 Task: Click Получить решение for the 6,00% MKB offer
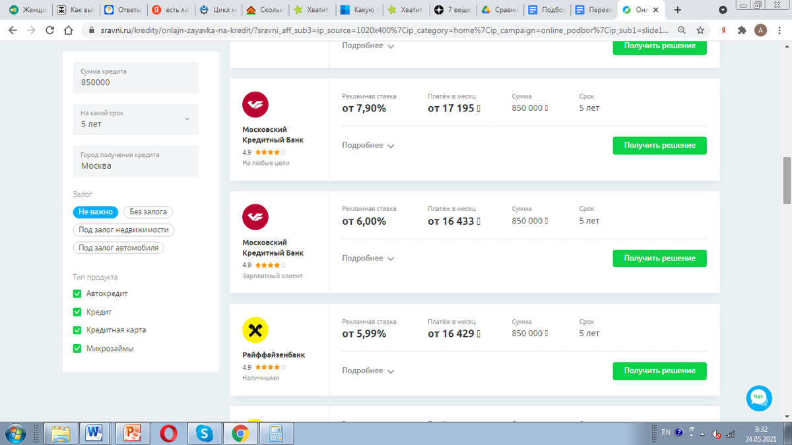click(659, 258)
